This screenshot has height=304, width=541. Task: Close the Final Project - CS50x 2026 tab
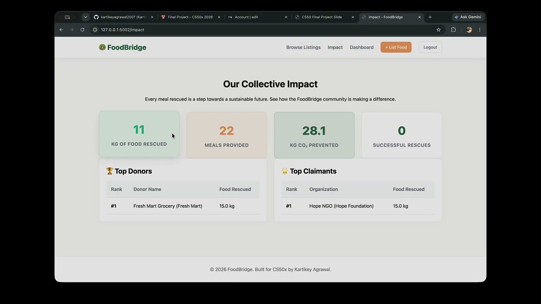click(219, 17)
